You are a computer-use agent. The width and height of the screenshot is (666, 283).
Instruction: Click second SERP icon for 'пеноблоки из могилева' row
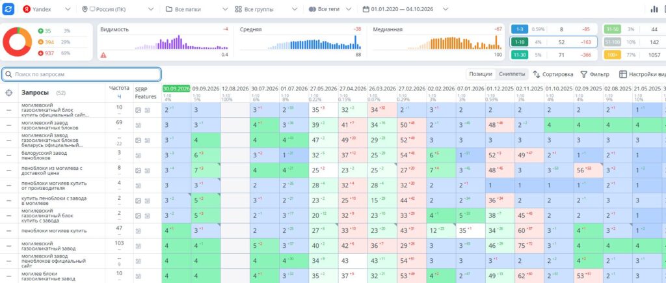tap(147, 170)
